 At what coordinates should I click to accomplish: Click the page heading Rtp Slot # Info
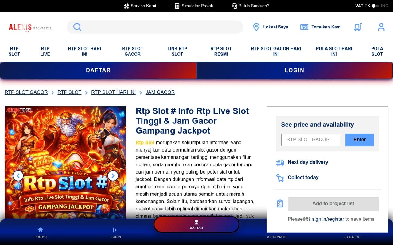192,121
